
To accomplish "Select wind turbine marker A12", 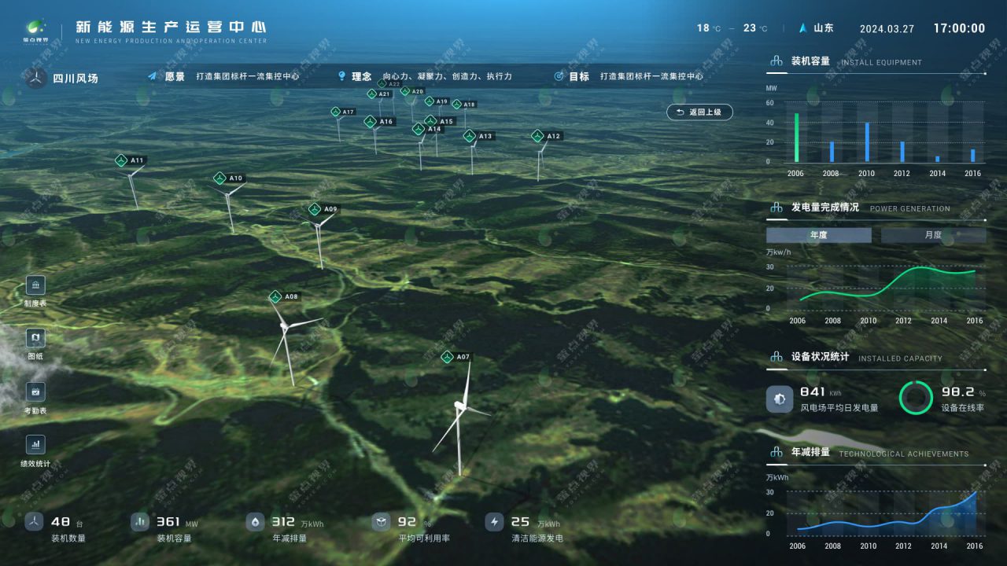I will [547, 136].
